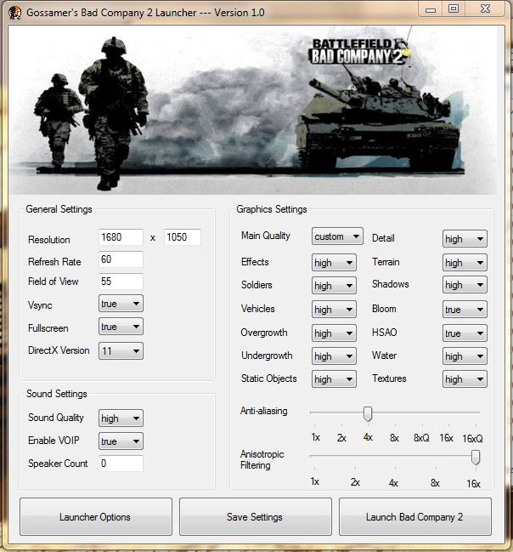
Task: Click the Launcher Options button
Action: (x=96, y=517)
